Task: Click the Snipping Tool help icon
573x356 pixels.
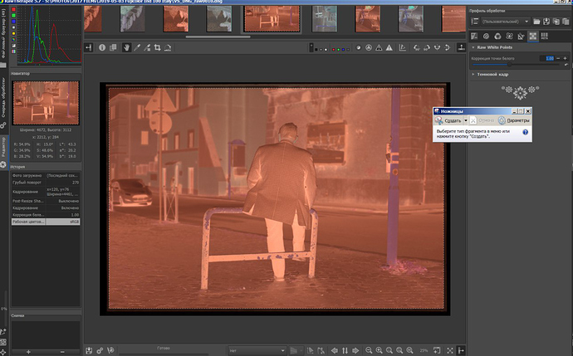Action: coord(526,132)
